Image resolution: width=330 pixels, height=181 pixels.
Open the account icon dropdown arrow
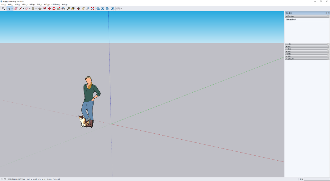pos(121,9)
